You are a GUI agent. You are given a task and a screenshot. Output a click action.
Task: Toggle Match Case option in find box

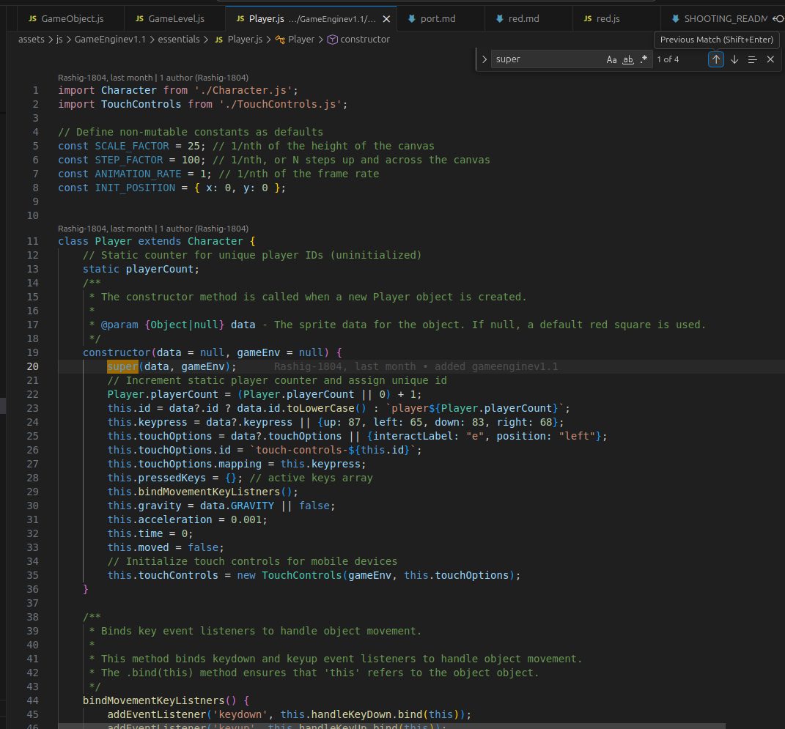coord(611,59)
